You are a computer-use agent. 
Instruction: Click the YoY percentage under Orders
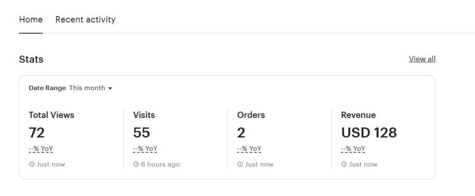[x=249, y=149]
